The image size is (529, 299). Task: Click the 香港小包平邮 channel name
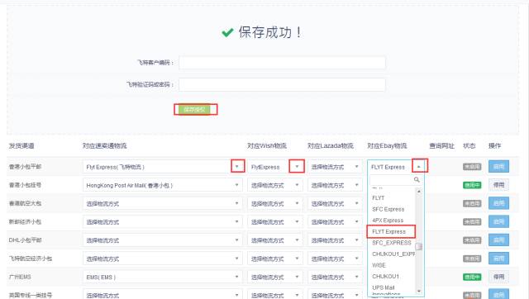coord(25,167)
